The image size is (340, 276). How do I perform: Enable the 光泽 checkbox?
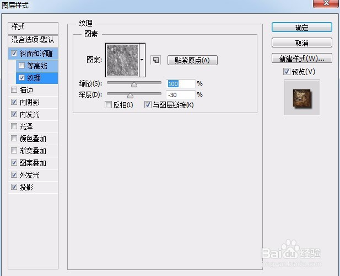coord(14,126)
